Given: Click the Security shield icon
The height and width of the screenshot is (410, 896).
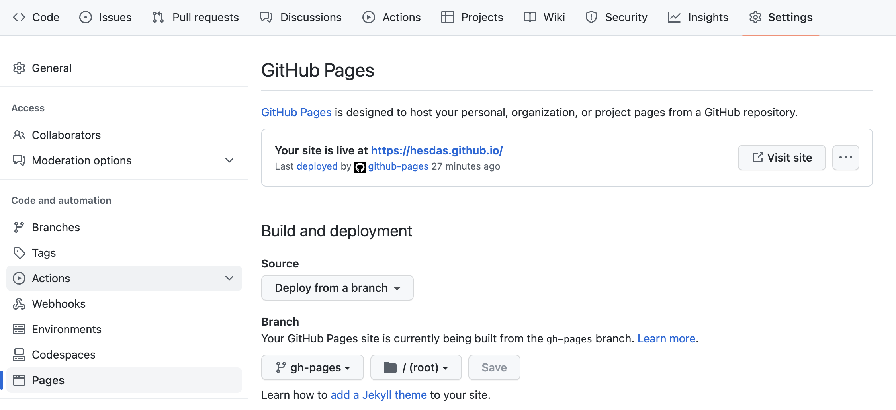Looking at the screenshot, I should click(591, 17).
